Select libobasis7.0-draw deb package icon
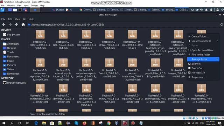Screen dimensions: 224x126 [109, 34]
